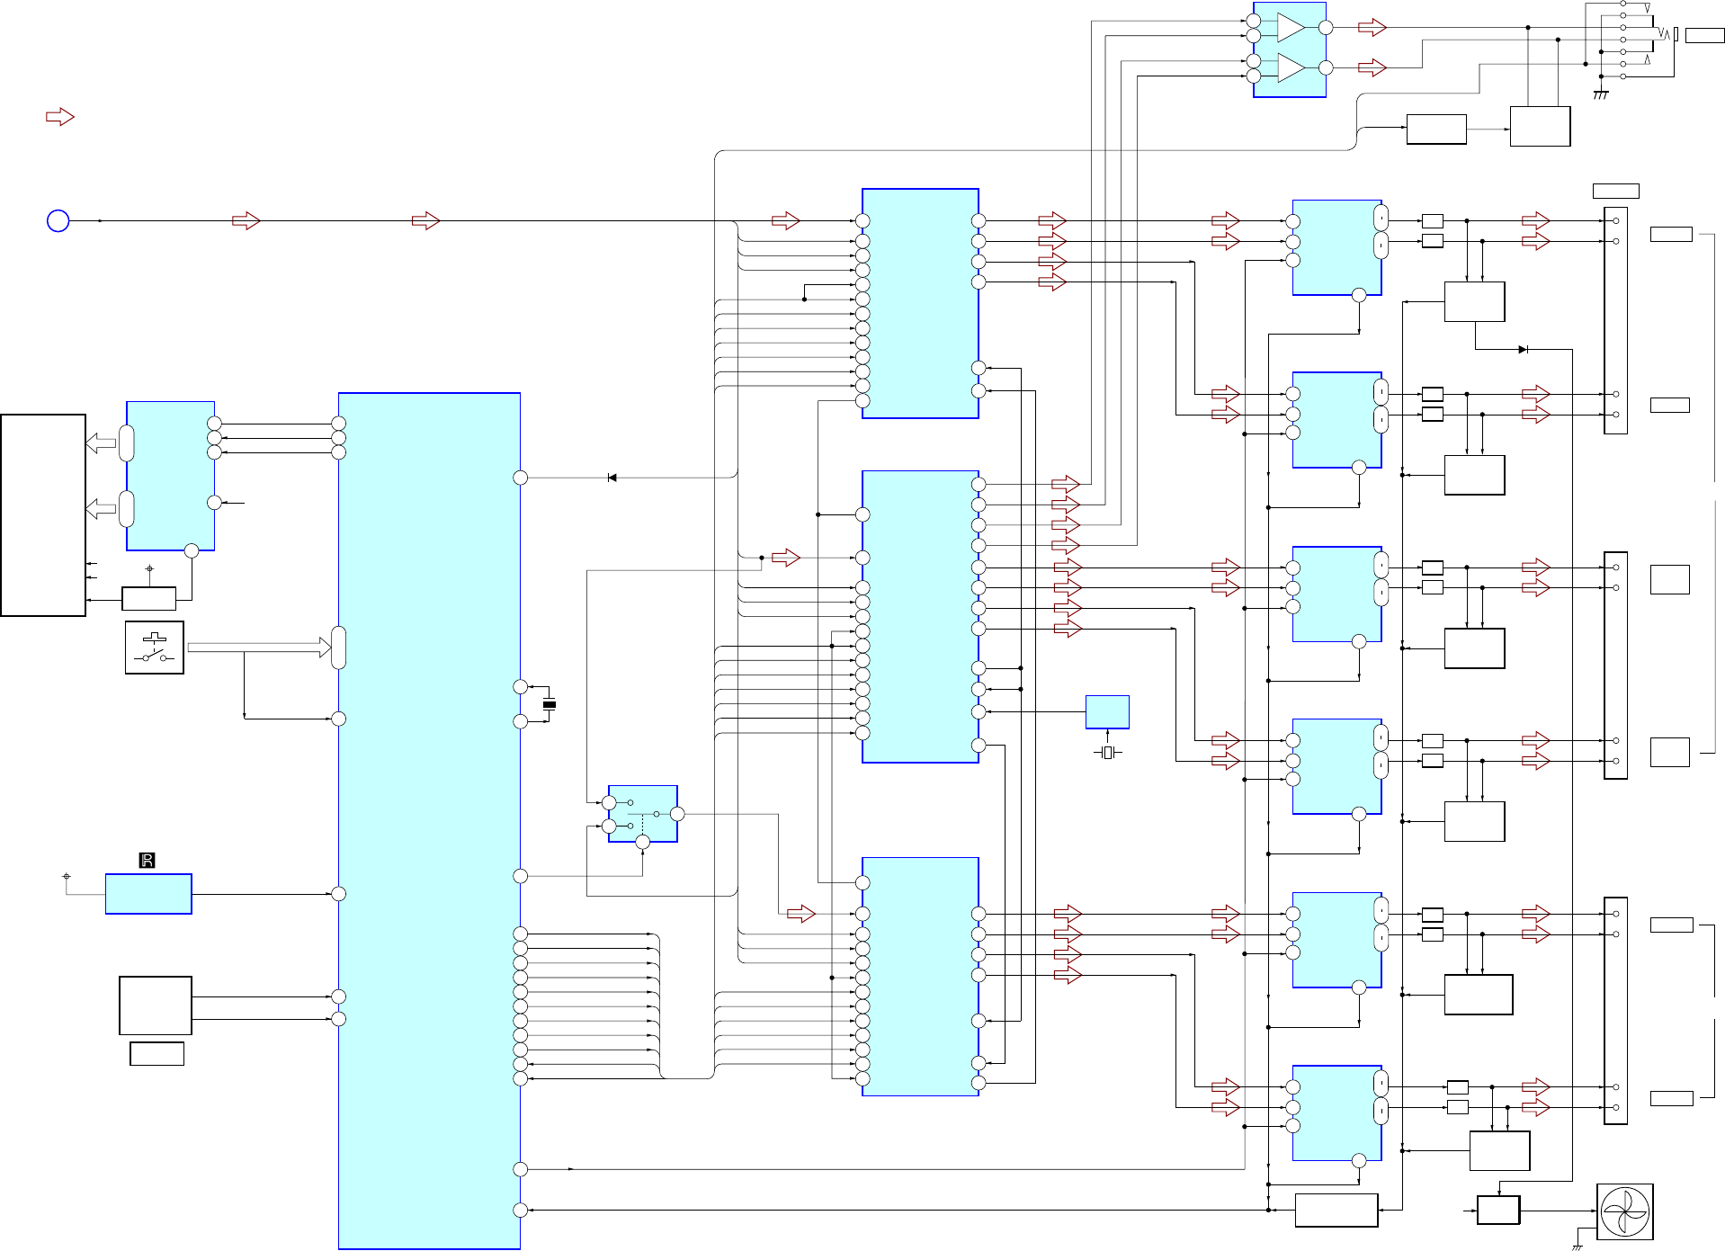Select the long hollow arrow from the switch box
1725x1251 pixels.
(x=259, y=648)
